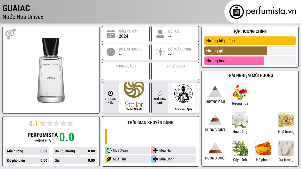Select the Cây bách note image
The width and height of the screenshot is (301, 169).
click(240, 148)
